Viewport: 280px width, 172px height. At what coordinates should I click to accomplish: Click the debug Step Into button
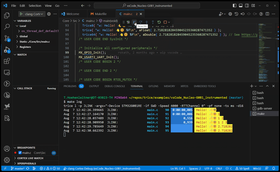147,22
